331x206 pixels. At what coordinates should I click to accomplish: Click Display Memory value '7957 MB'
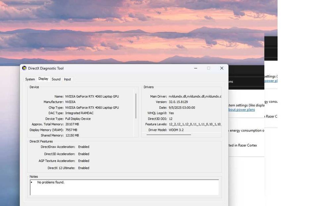point(71,130)
